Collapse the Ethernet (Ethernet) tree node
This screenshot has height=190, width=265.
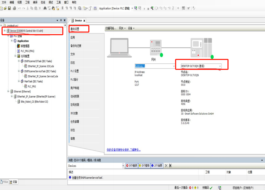tap(8, 91)
